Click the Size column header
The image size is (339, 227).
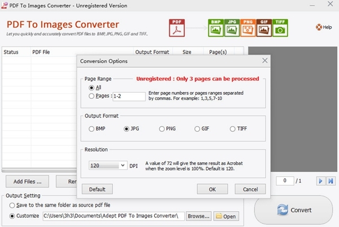188,52
